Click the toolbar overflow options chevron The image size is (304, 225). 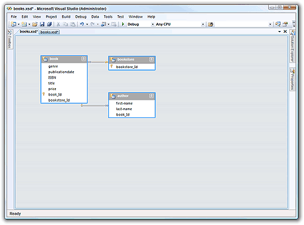pyautogui.click(x=293, y=24)
